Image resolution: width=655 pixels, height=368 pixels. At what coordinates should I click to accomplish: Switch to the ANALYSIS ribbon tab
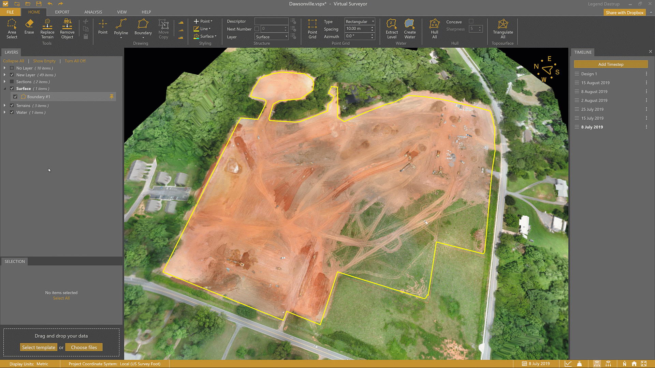pos(93,12)
